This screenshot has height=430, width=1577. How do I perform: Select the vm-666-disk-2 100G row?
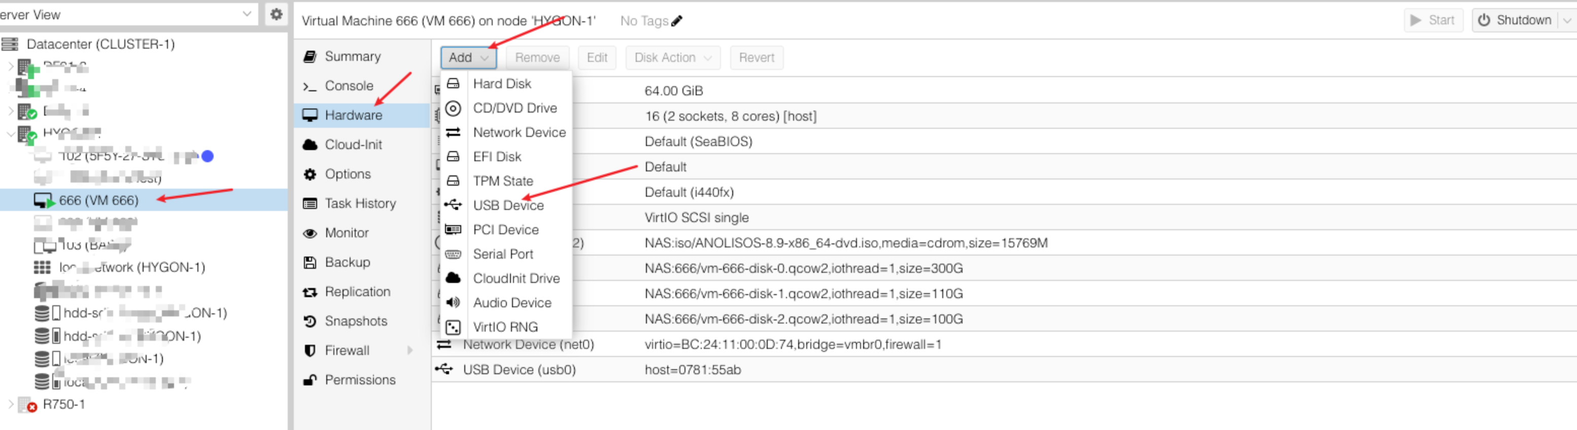1004,318
